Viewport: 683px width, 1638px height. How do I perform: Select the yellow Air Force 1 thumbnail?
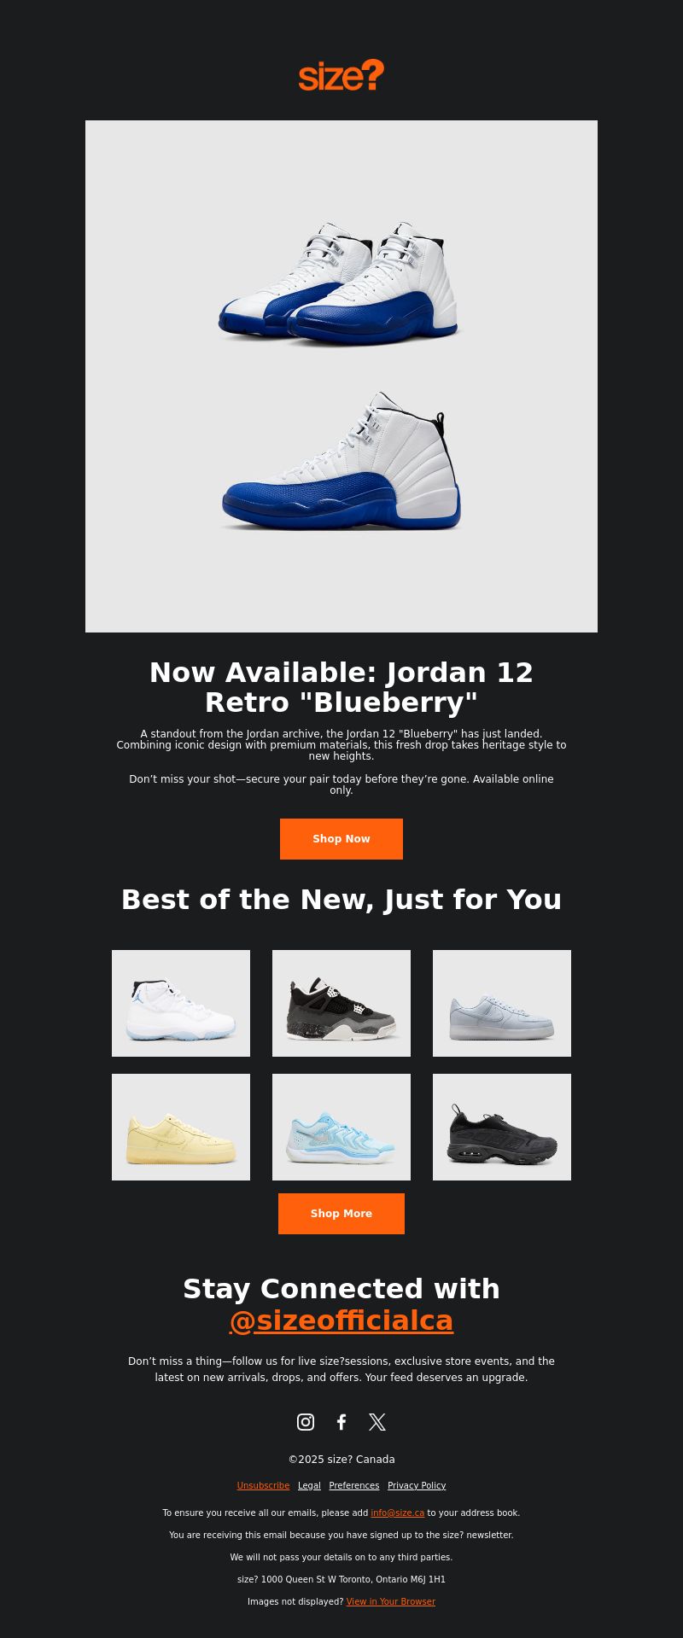click(x=181, y=1127)
